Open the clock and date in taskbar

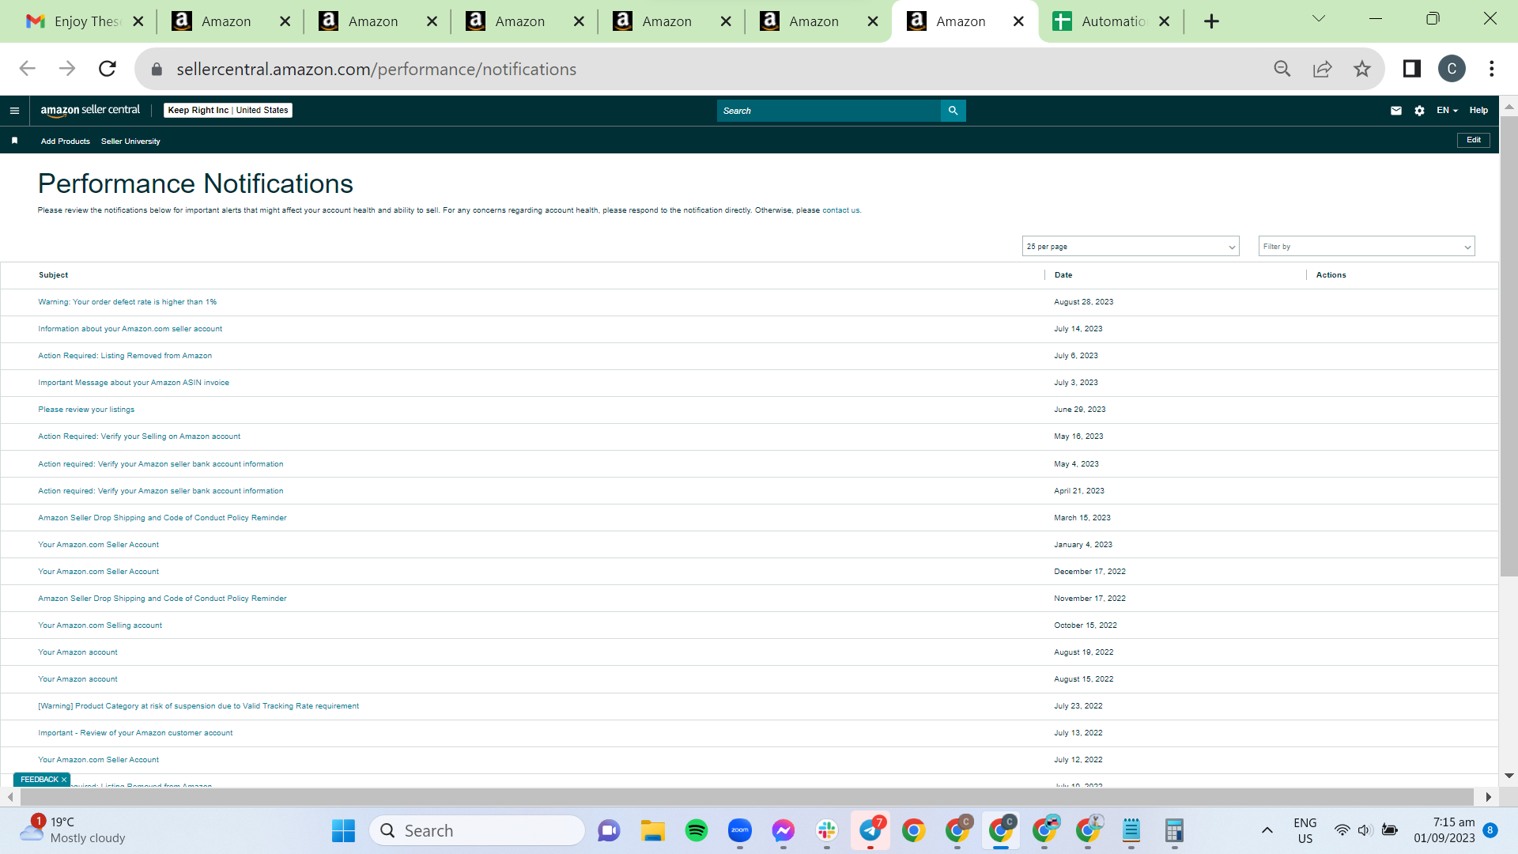1444,830
